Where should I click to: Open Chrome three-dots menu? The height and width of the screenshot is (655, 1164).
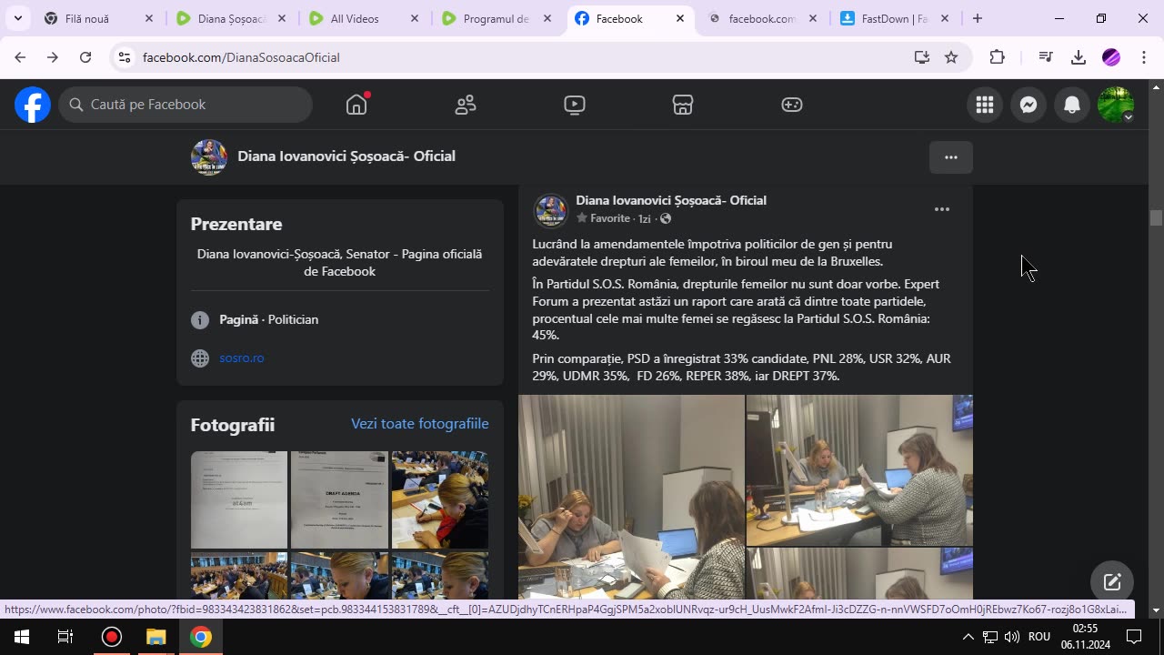(x=1144, y=57)
